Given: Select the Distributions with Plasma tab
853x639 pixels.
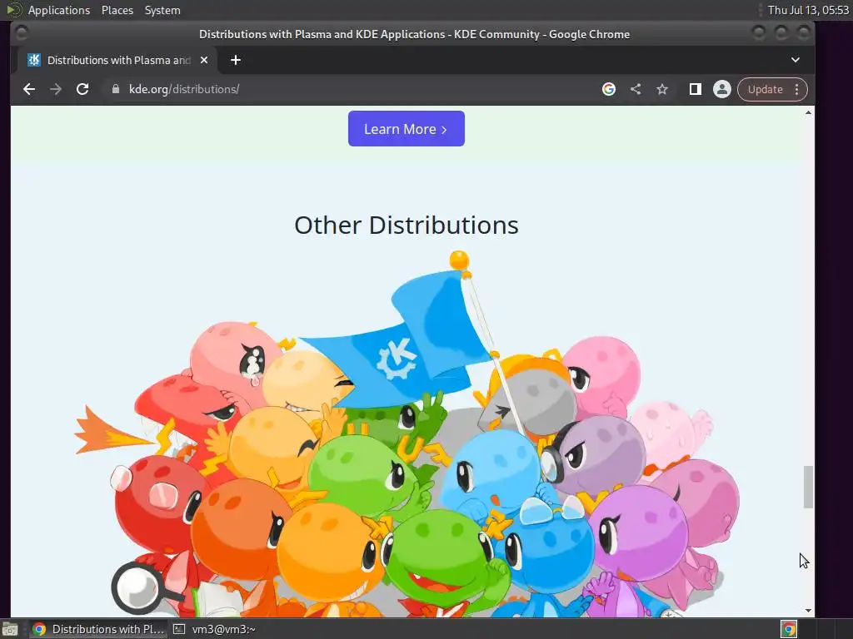Looking at the screenshot, I should [117, 60].
